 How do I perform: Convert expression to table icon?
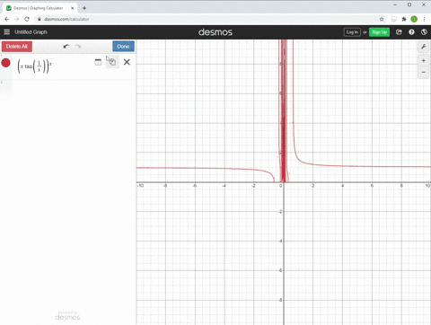[98, 62]
